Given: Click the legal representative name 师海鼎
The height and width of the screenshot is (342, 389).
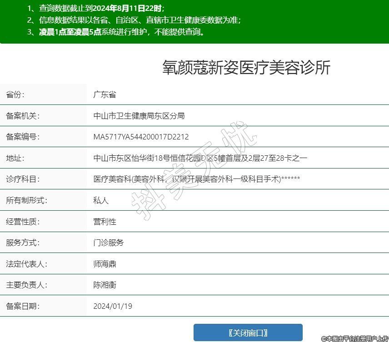Looking at the screenshot, I should tap(105, 264).
